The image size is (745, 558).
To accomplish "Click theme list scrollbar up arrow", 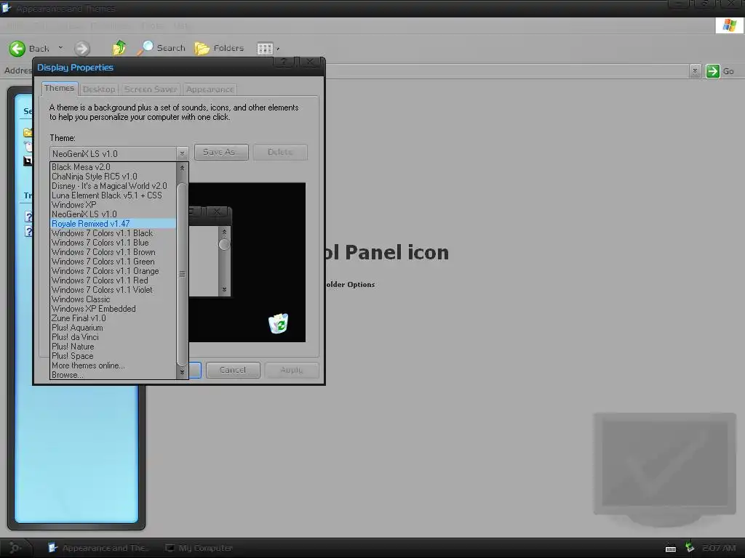I will click(x=182, y=168).
